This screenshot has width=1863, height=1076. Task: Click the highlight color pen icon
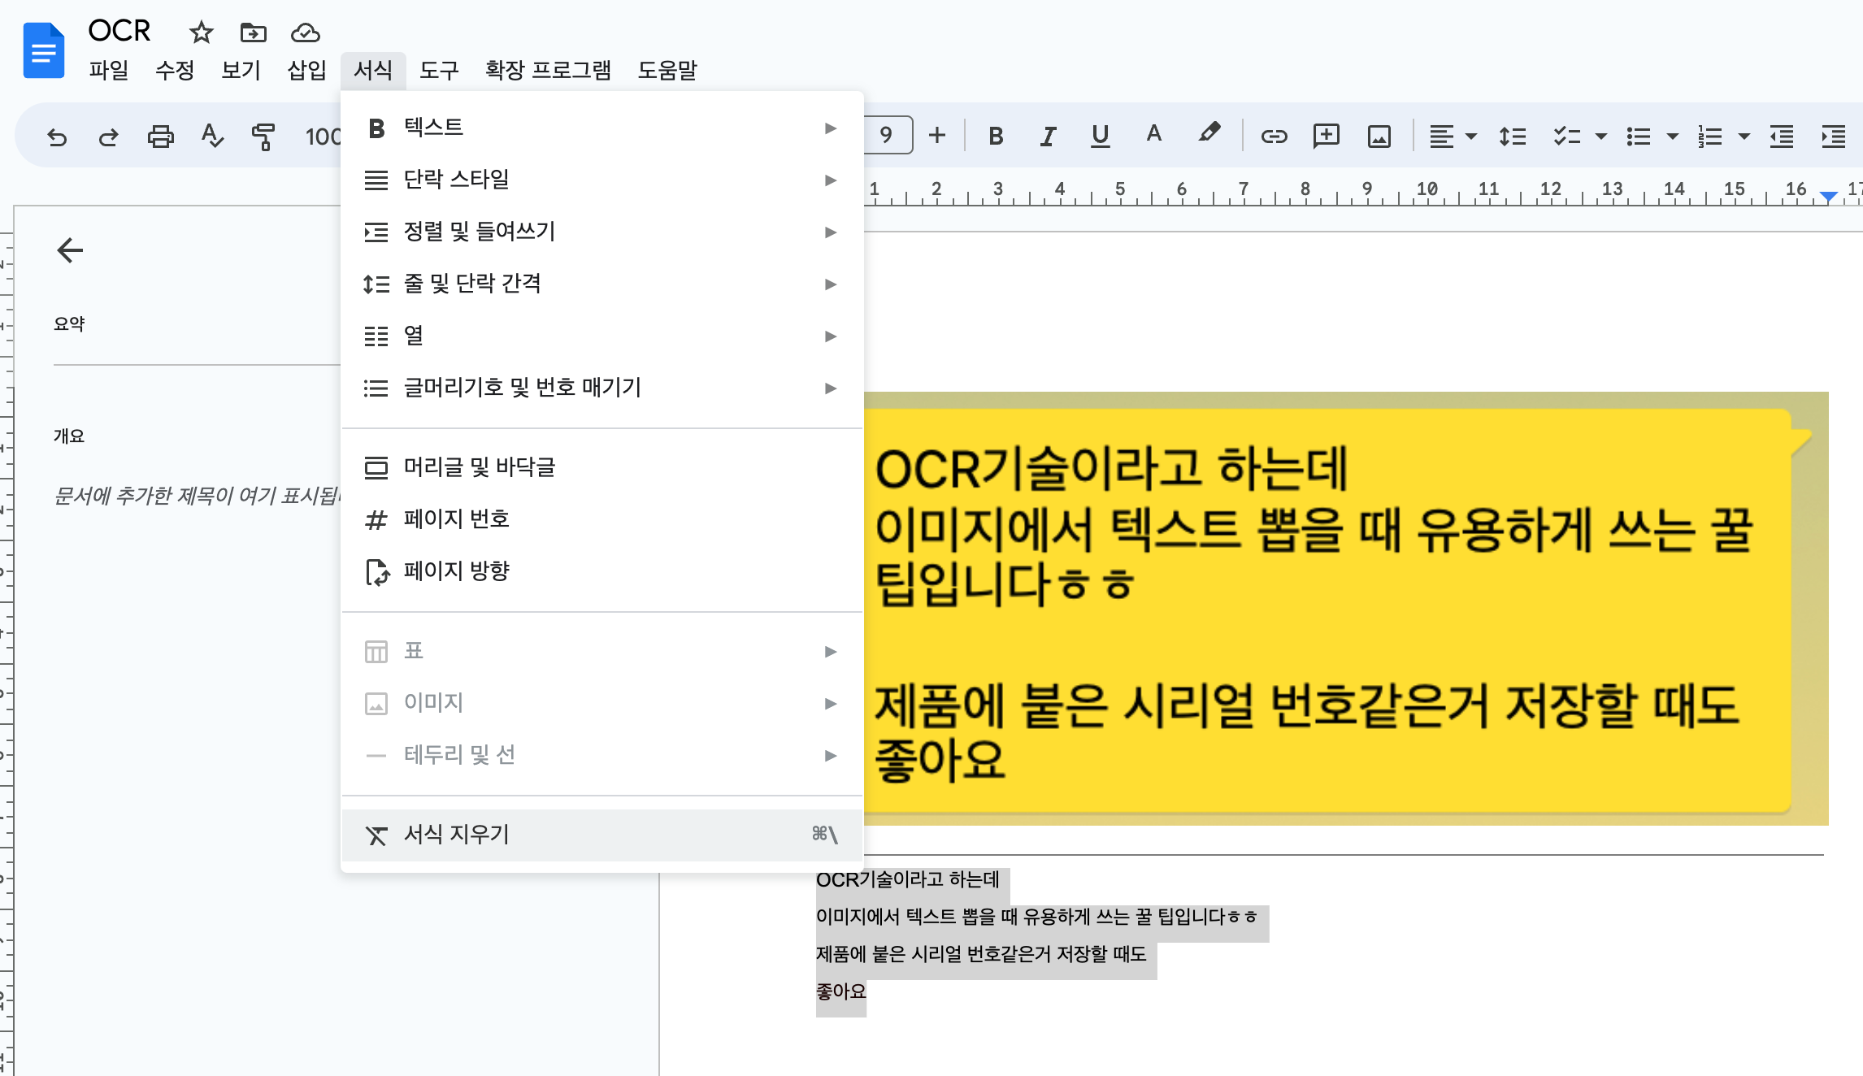tap(1208, 133)
